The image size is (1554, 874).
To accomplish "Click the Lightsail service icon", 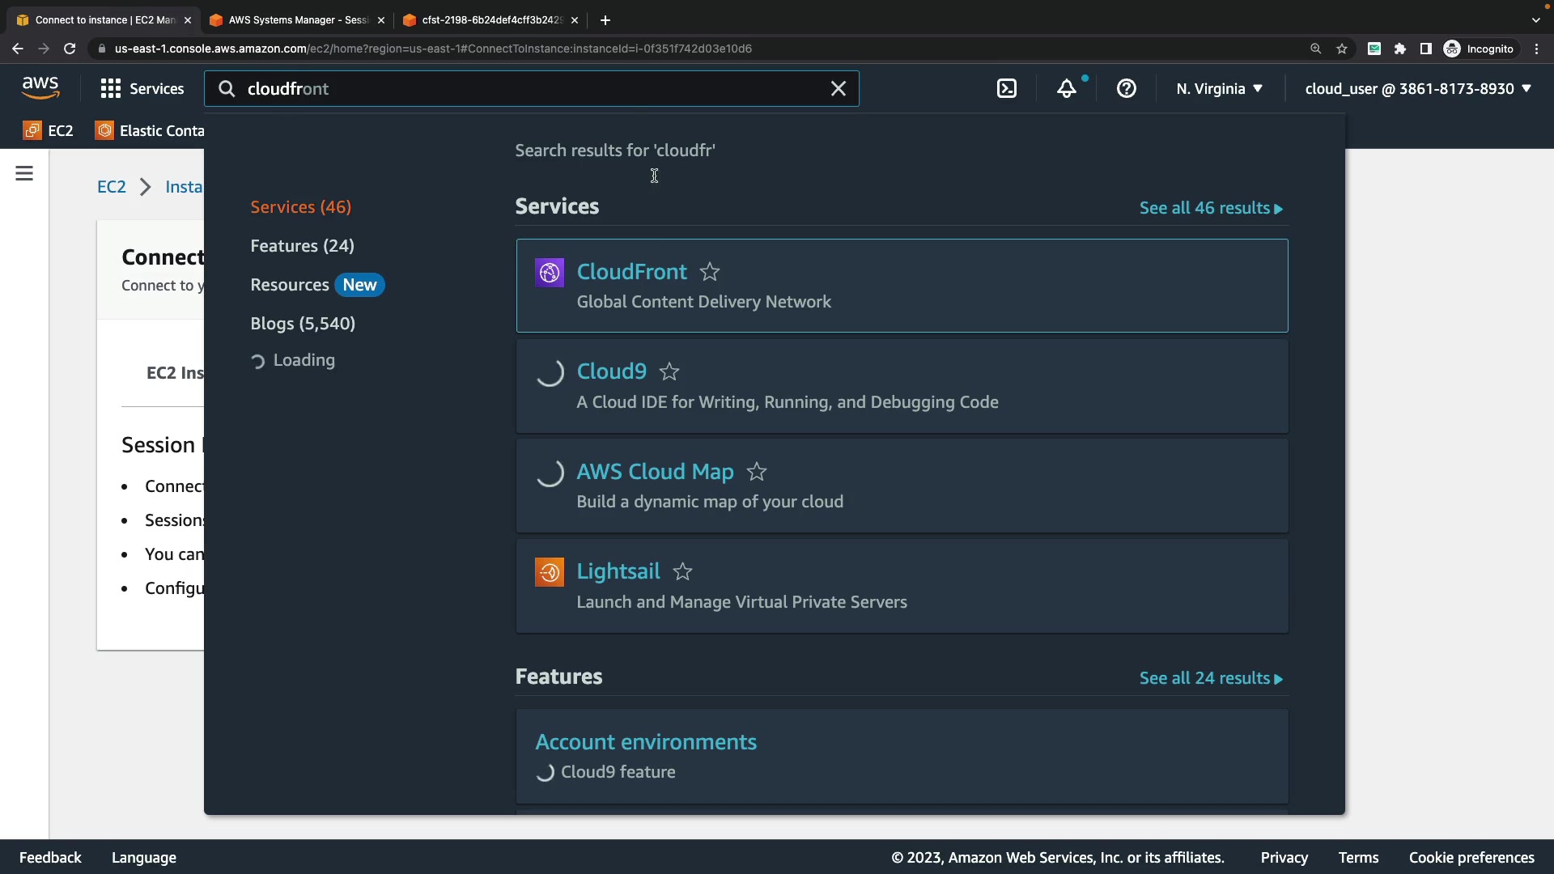I will pyautogui.click(x=549, y=572).
